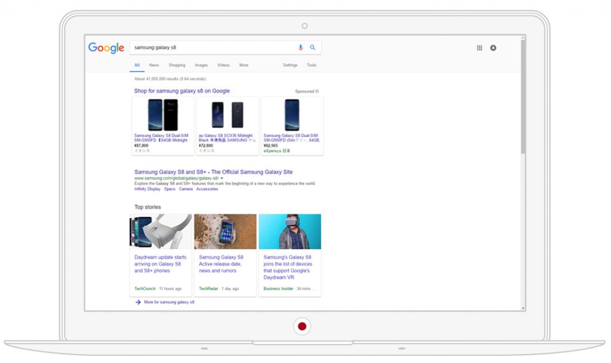
Task: Open 'Daydream update starts arriving' story
Action: pyautogui.click(x=160, y=264)
